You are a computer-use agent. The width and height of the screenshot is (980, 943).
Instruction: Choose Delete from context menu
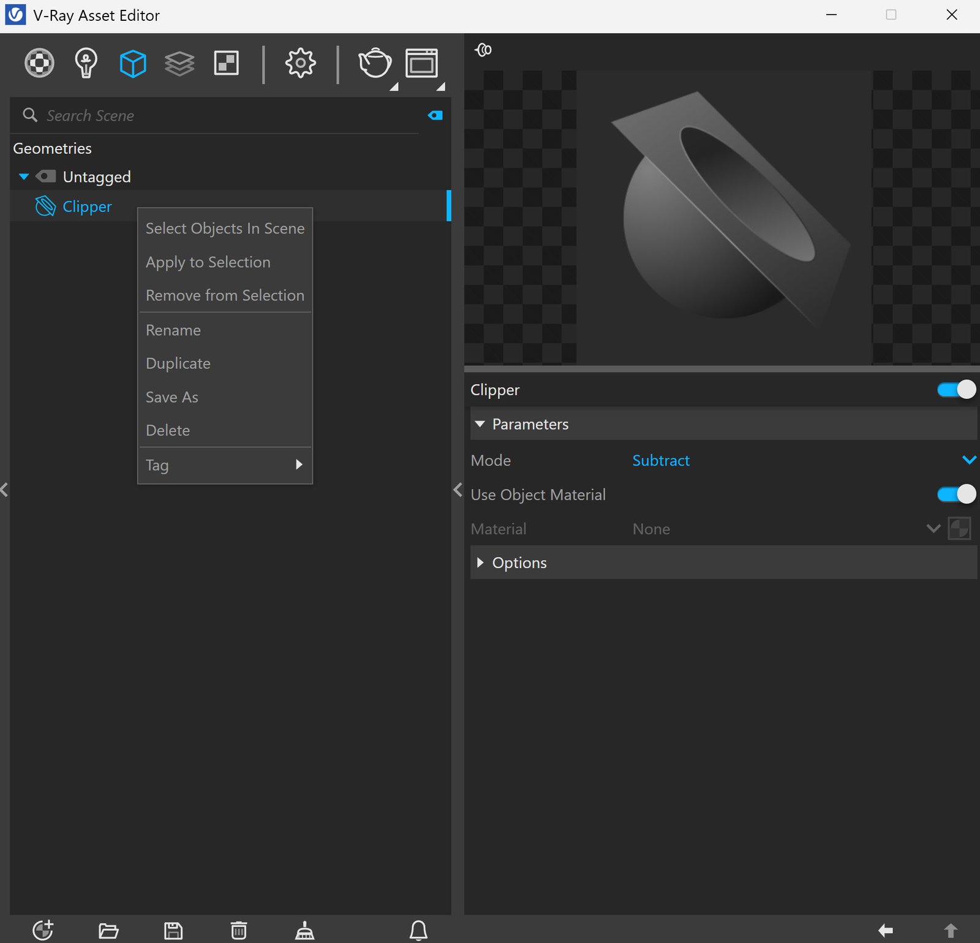(x=225, y=430)
